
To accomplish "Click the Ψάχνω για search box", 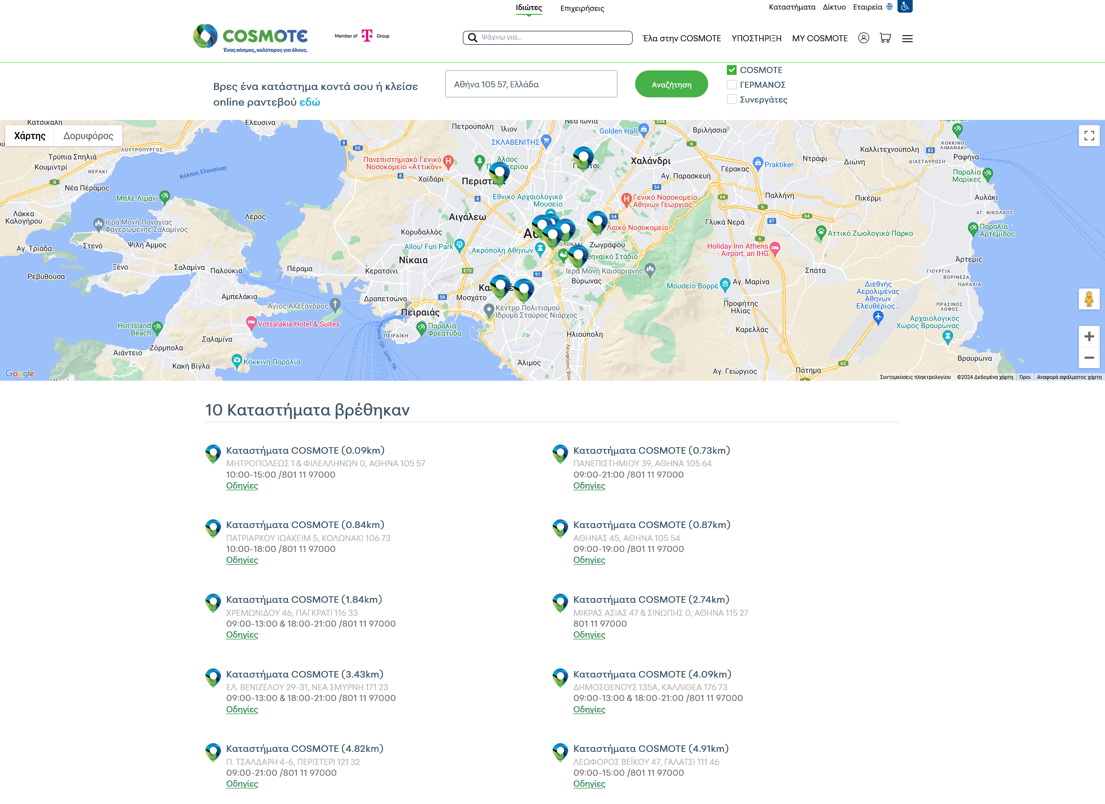I will (x=548, y=37).
